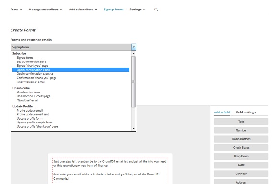Image resolution: width=280 pixels, height=184 pixels.
Task: Click the Add subscribers chevron
Action: coord(96,10)
